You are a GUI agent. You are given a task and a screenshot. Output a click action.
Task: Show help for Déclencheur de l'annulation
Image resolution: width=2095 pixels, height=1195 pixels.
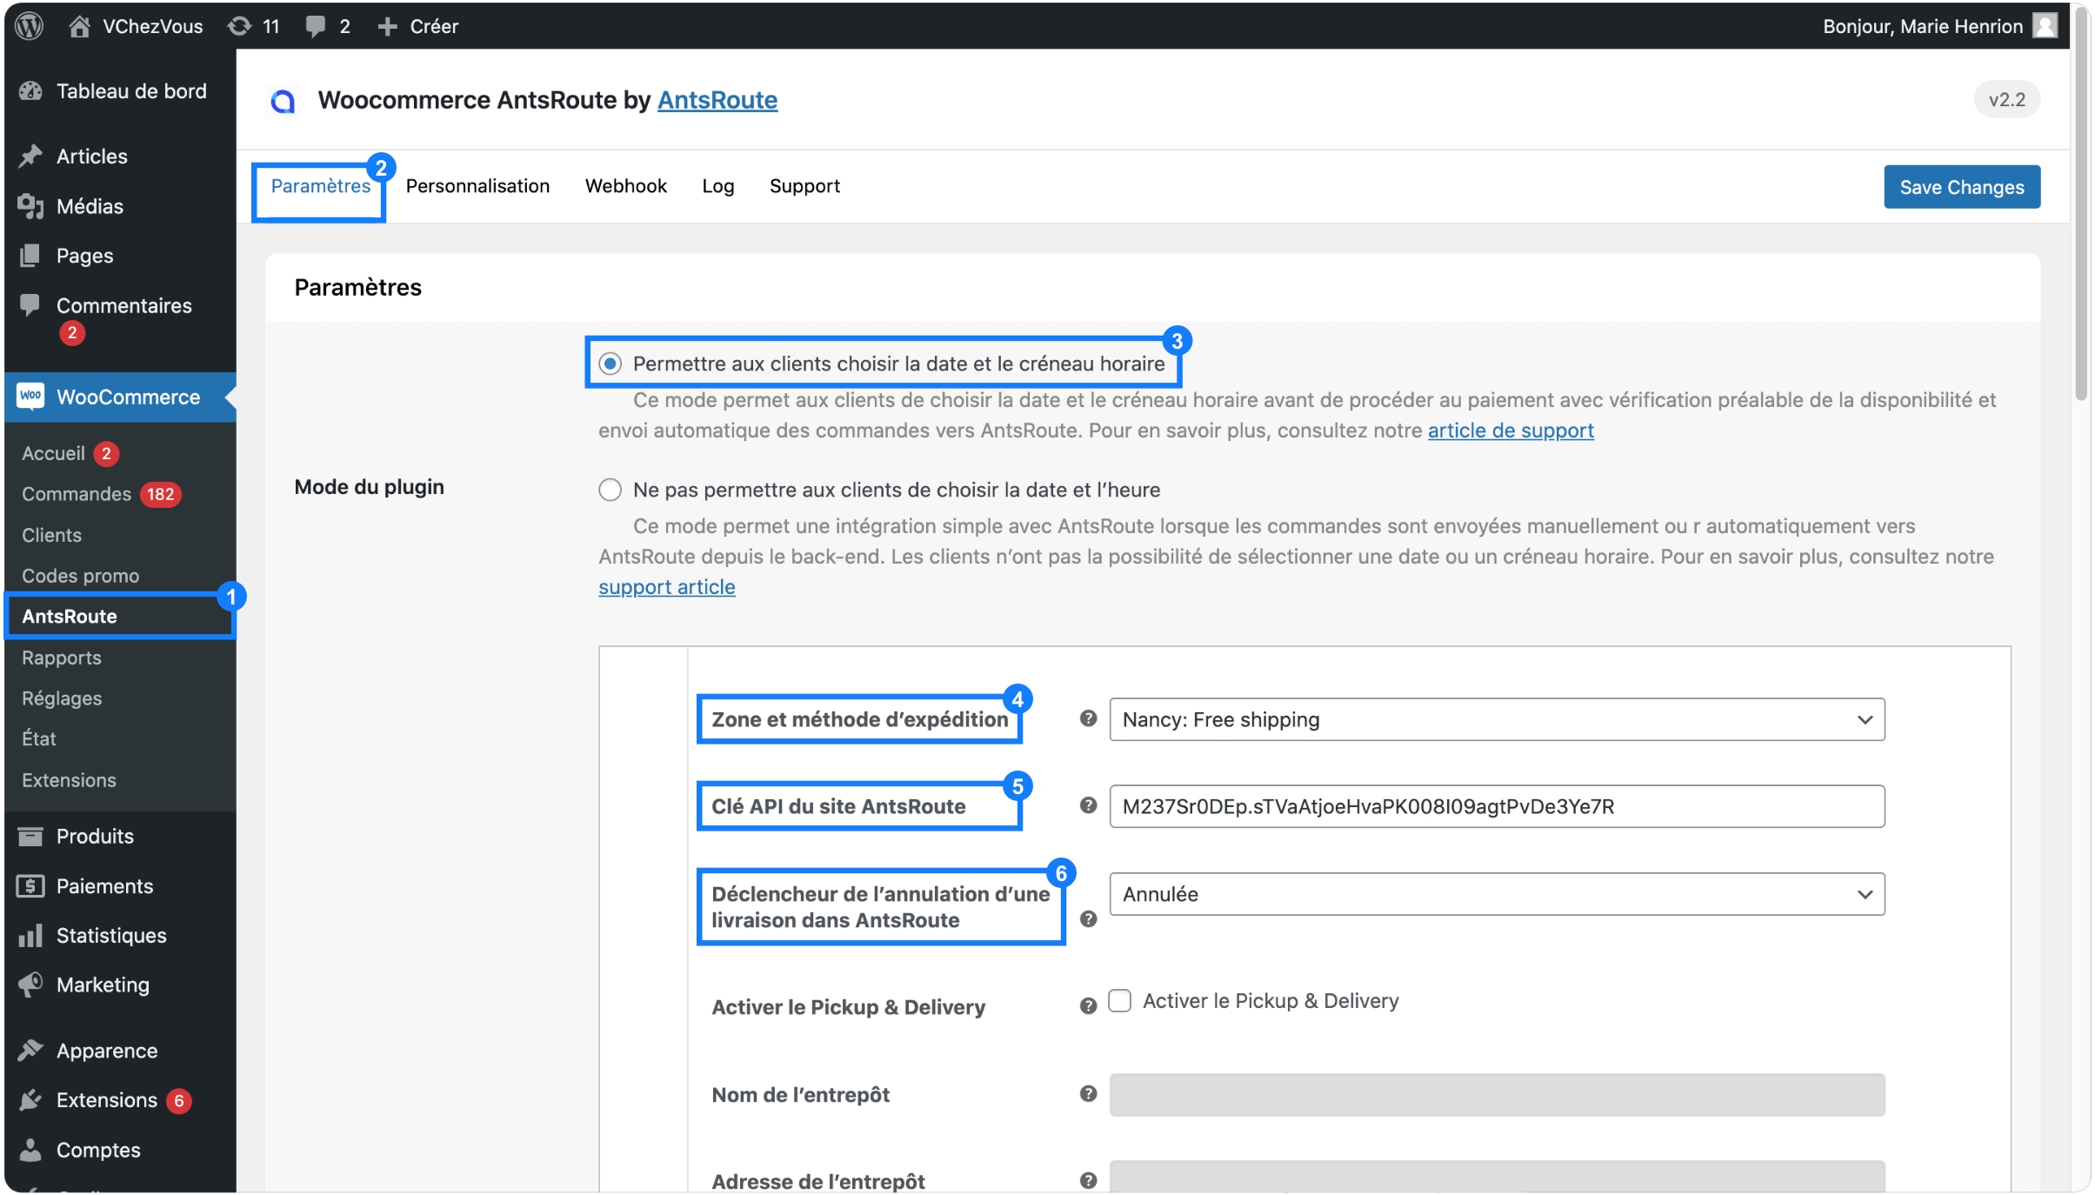[1088, 919]
